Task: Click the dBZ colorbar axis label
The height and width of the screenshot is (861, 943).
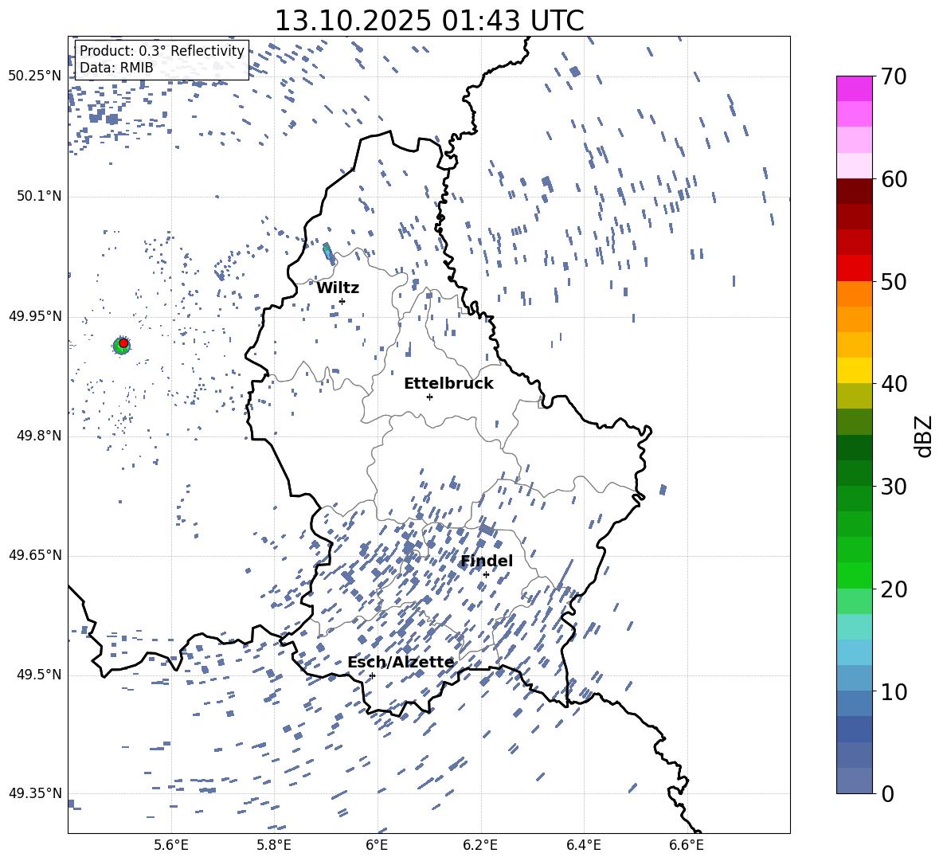Action: coord(924,436)
